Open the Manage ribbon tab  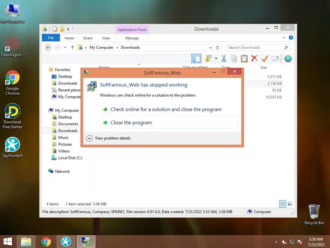[132, 38]
